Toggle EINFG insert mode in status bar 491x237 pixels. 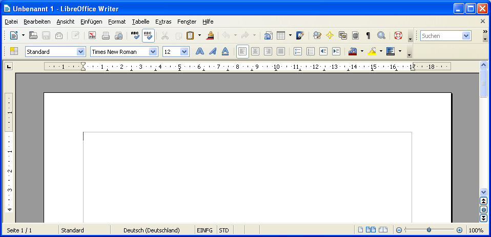[205, 230]
